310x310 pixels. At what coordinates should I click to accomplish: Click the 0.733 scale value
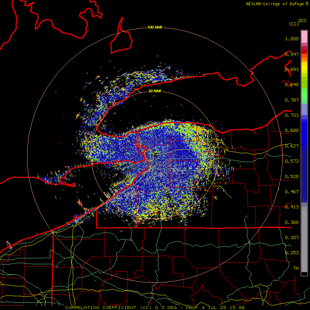(292, 115)
